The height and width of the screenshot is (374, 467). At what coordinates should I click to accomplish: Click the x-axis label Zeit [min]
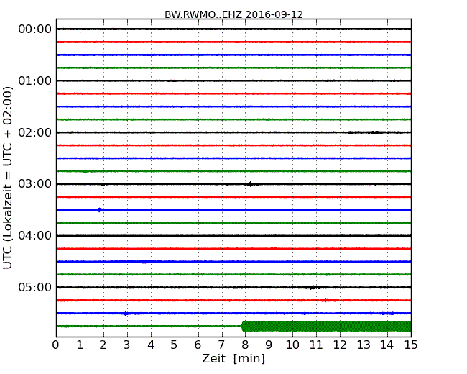[233, 358]
